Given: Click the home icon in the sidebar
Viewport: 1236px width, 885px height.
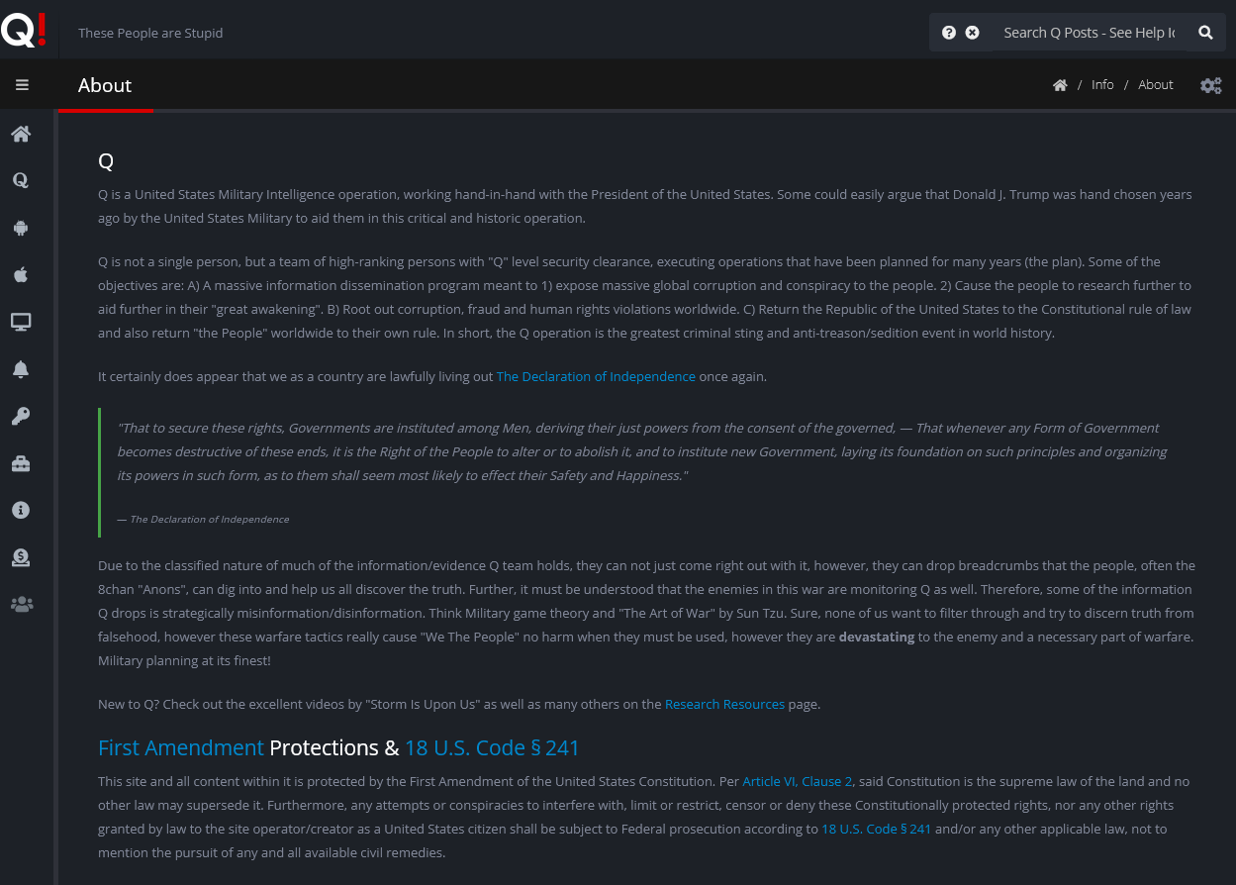Looking at the screenshot, I should pos(21,134).
